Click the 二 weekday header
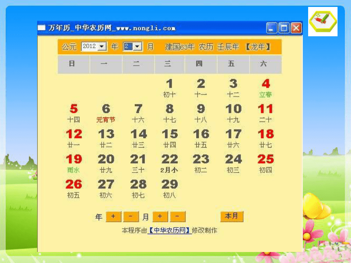Image resolution: width=351 pixels, height=263 pixels. click(x=138, y=64)
